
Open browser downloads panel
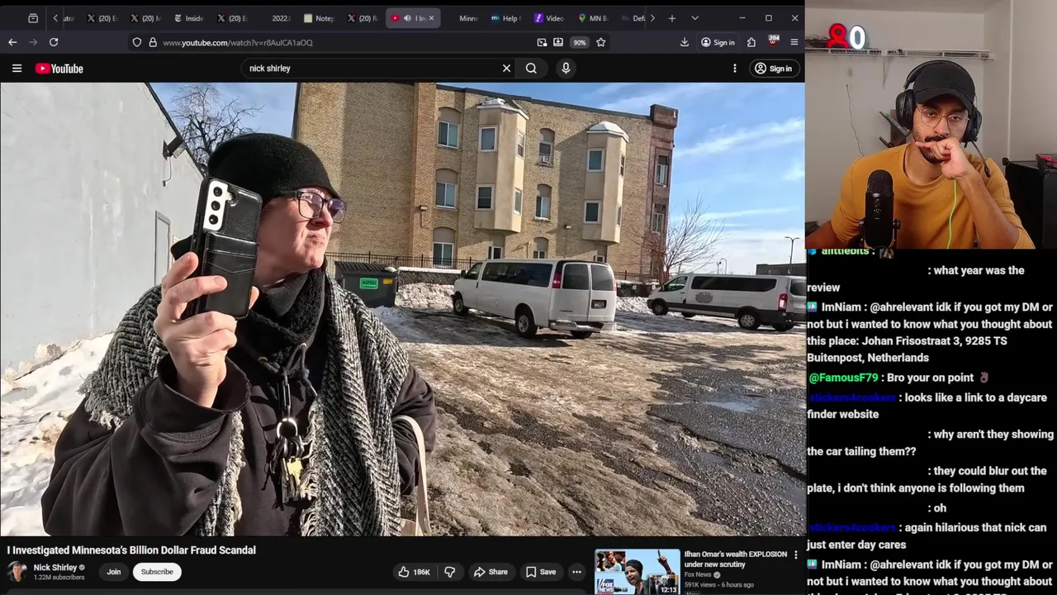click(685, 42)
